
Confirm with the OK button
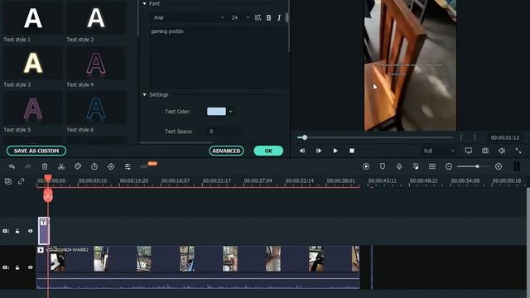click(x=268, y=151)
